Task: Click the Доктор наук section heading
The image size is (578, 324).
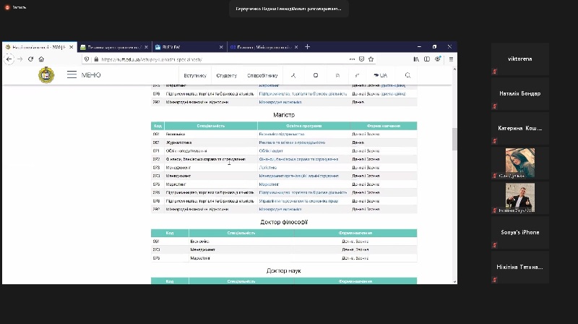Action: click(284, 271)
